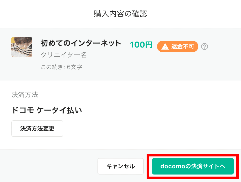241x182 pixels.
Task: Open the article thumbnail image
Action: [22, 47]
